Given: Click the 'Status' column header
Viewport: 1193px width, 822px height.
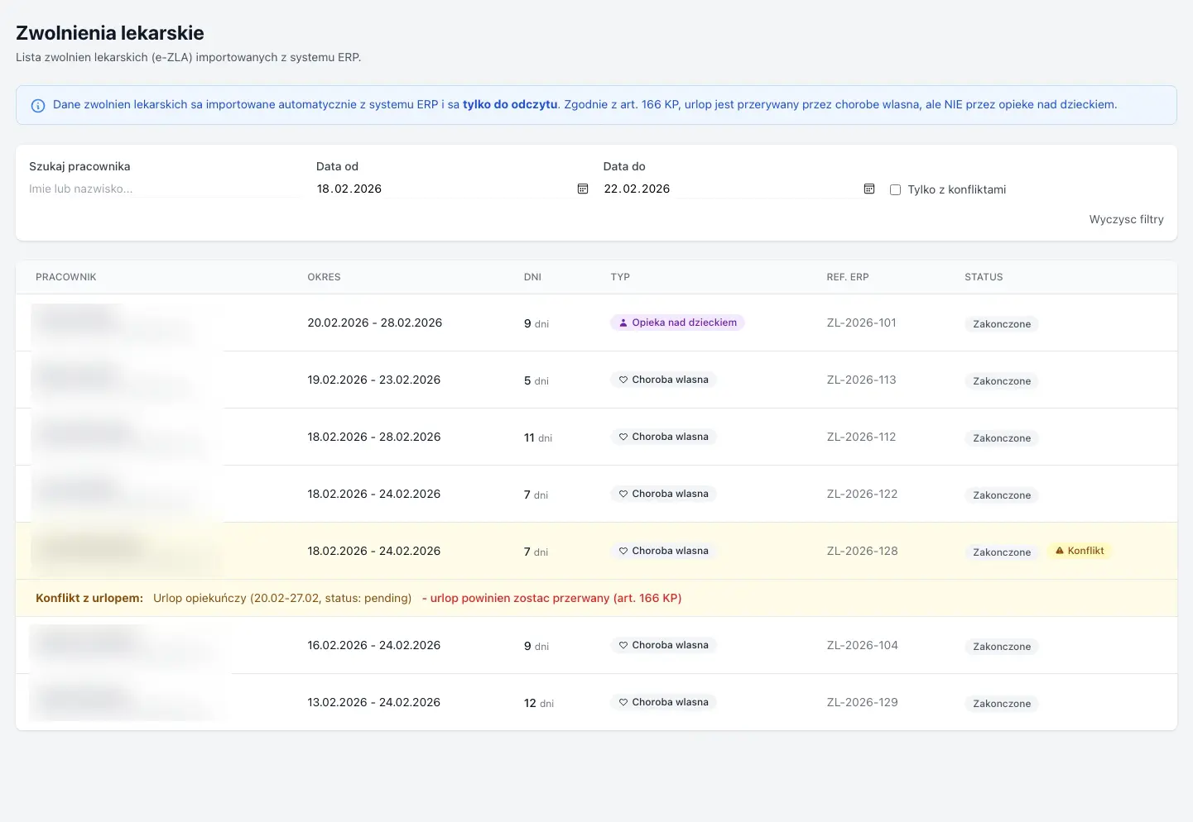Looking at the screenshot, I should pyautogui.click(x=984, y=277).
